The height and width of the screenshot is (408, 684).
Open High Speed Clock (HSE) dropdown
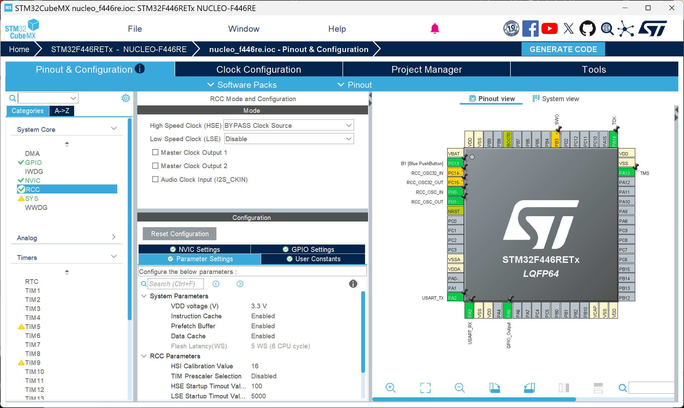tap(288, 125)
